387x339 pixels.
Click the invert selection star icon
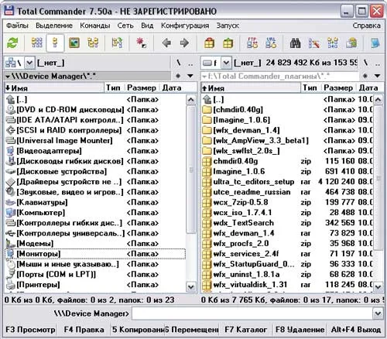pos(141,43)
